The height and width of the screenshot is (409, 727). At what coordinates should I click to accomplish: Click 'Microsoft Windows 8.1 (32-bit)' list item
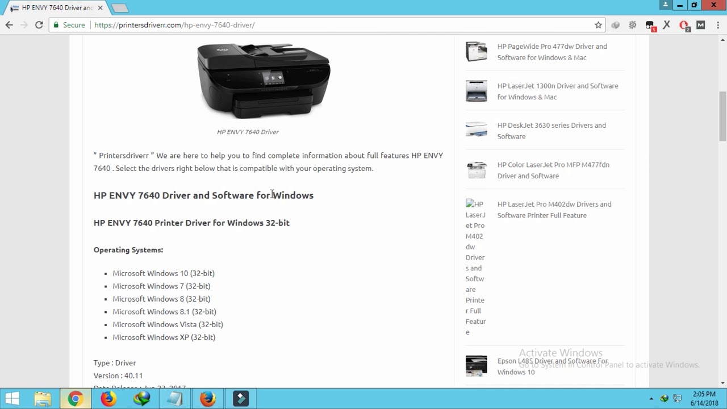164,312
